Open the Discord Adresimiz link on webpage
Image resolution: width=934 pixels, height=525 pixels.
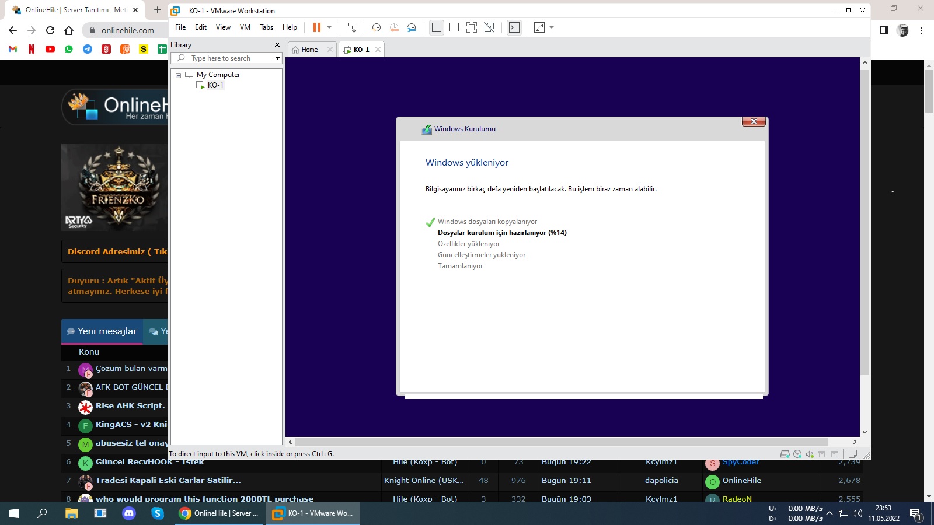[x=117, y=251]
